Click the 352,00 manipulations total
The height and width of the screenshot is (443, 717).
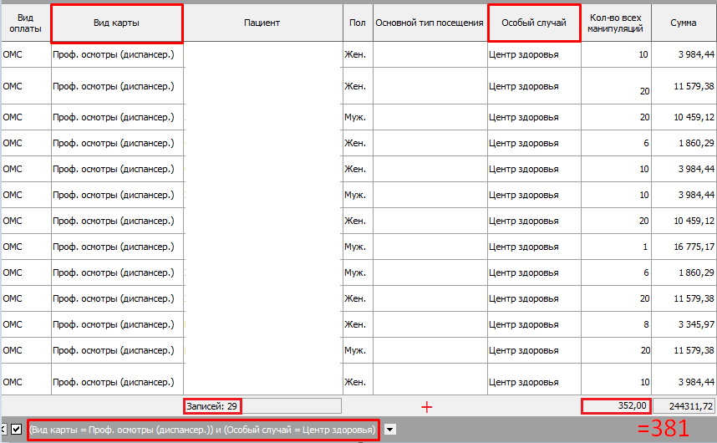[x=616, y=406]
